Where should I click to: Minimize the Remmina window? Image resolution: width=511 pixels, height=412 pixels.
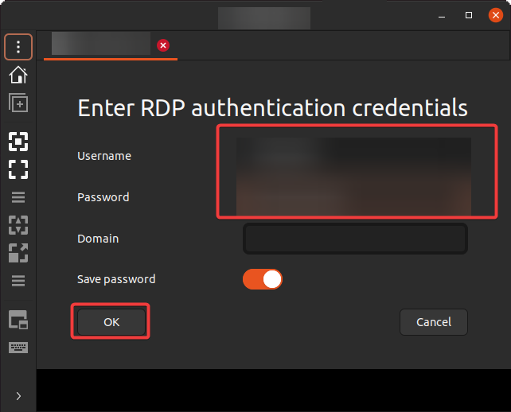coord(442,15)
